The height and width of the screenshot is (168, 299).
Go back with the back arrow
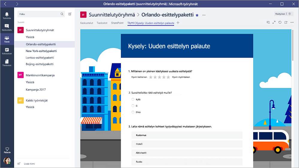[x=5, y=4]
